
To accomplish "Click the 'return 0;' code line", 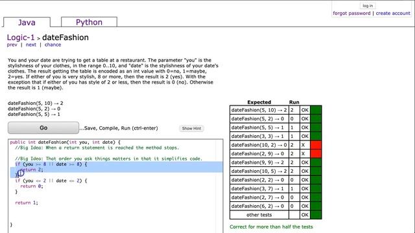I will (32, 186).
